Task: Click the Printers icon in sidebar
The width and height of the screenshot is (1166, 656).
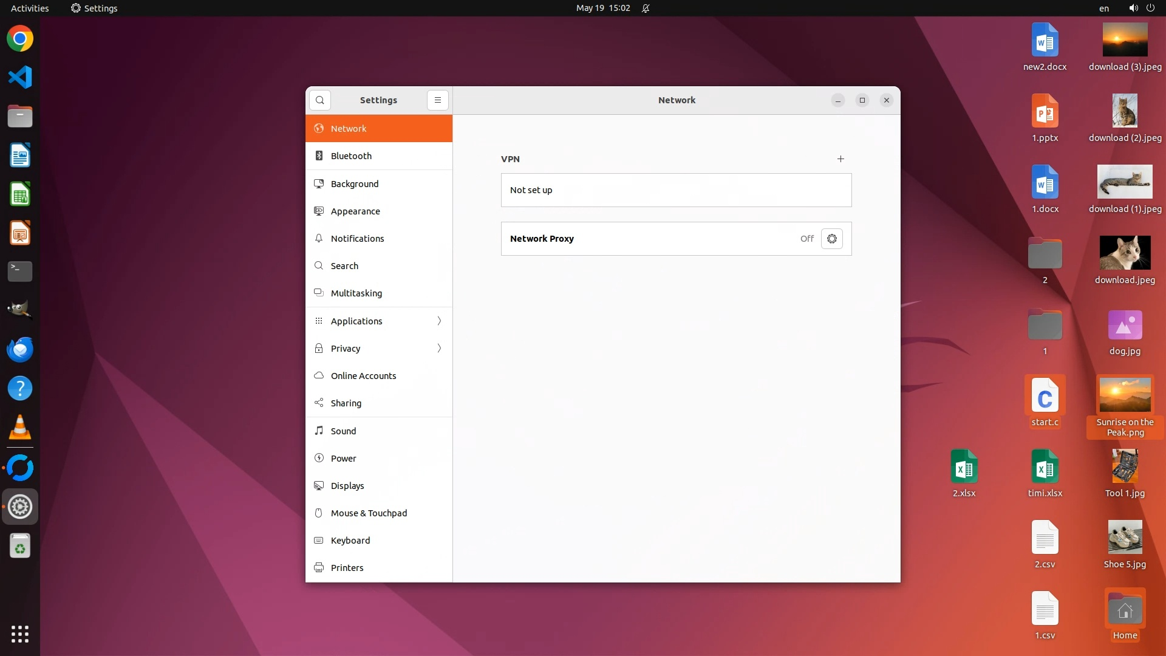Action: [319, 567]
